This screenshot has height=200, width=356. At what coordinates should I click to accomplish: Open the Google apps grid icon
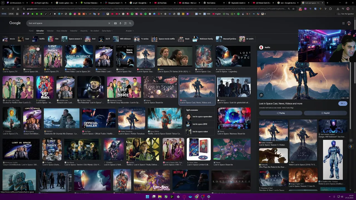343,23
